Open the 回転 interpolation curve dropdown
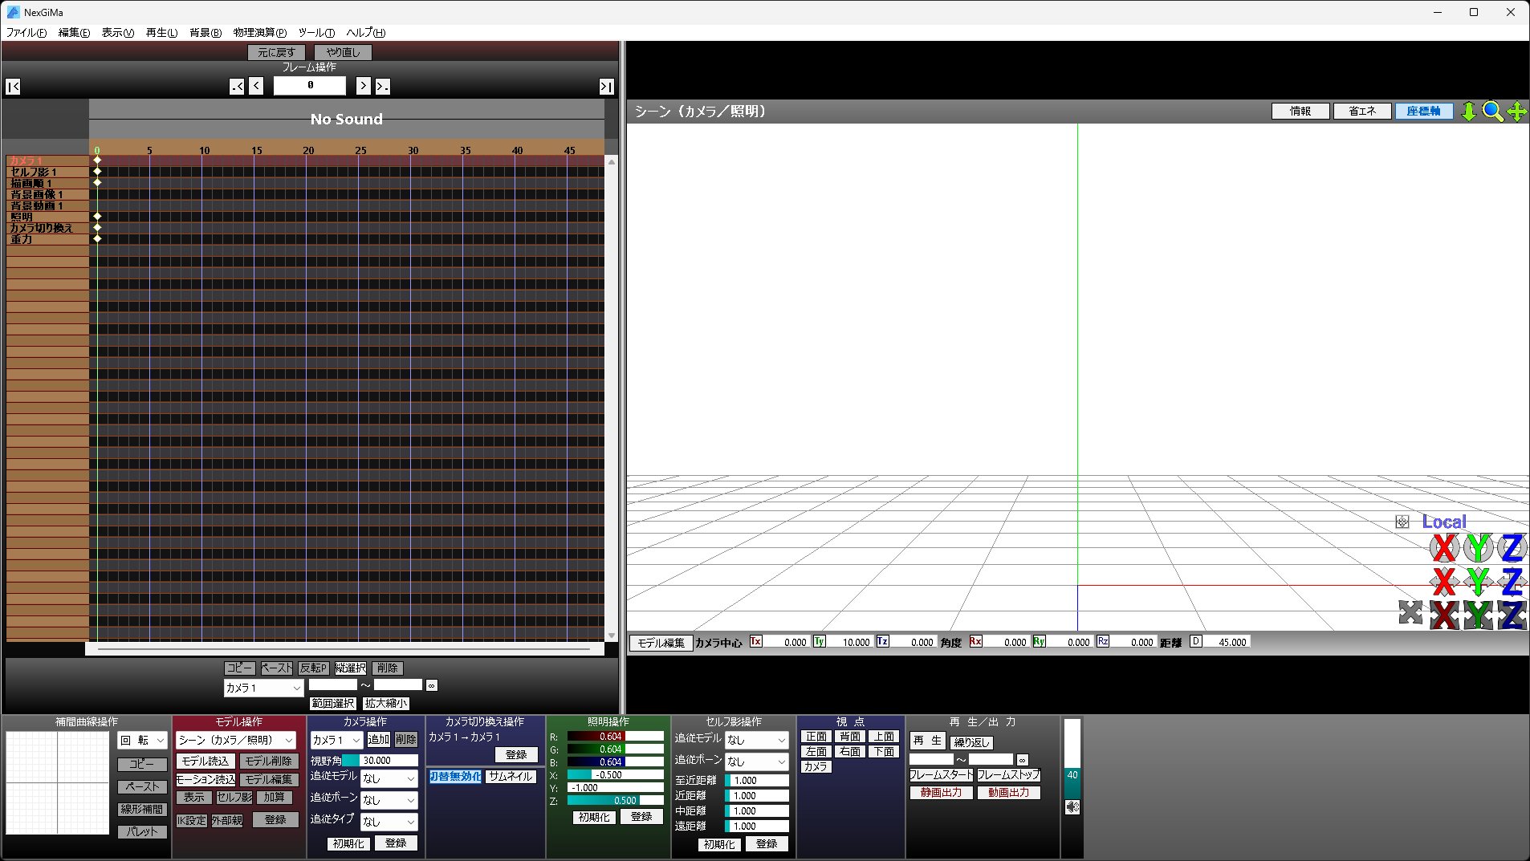1530x861 pixels. pyautogui.click(x=142, y=741)
